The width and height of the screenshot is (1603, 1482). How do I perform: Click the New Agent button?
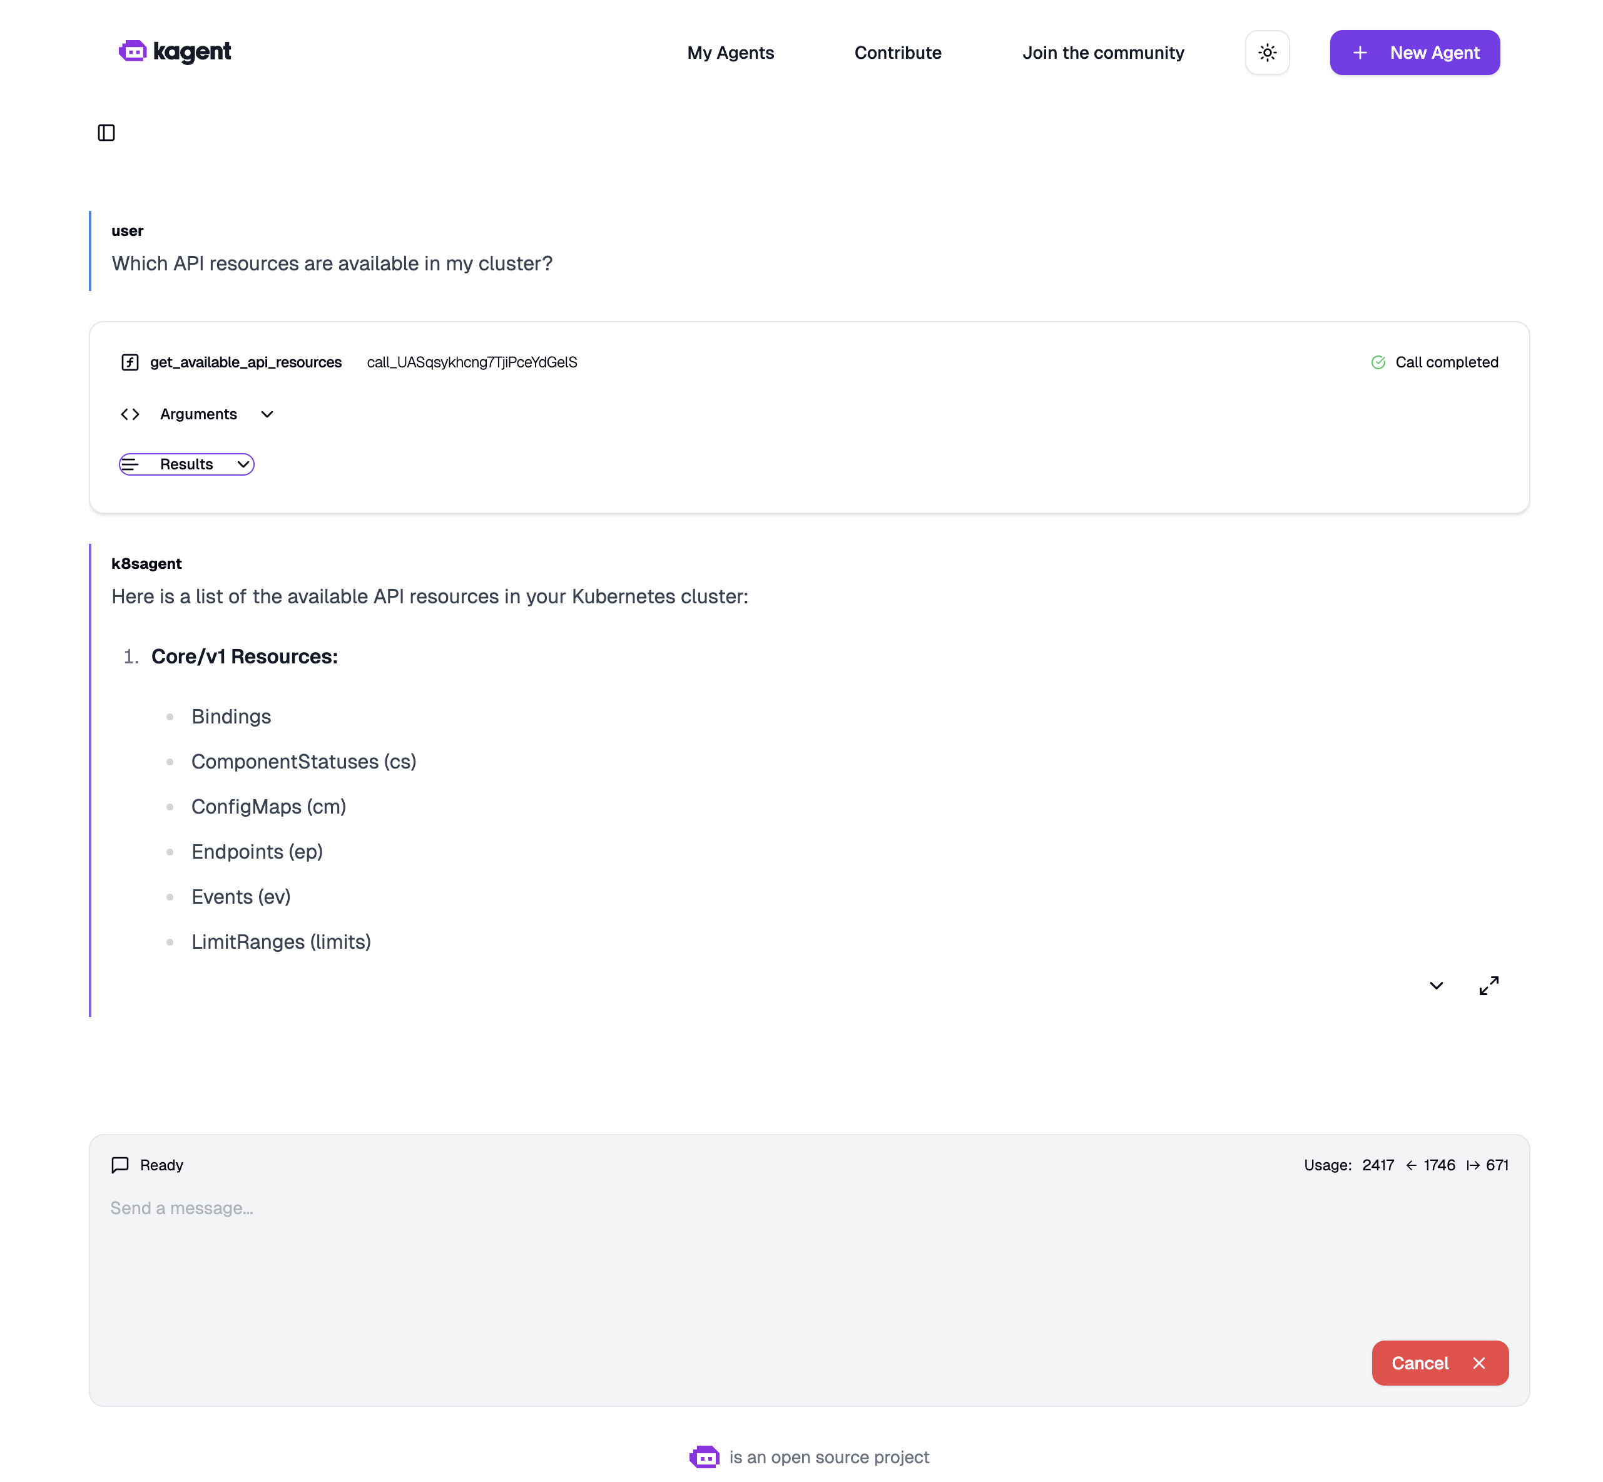click(x=1415, y=52)
